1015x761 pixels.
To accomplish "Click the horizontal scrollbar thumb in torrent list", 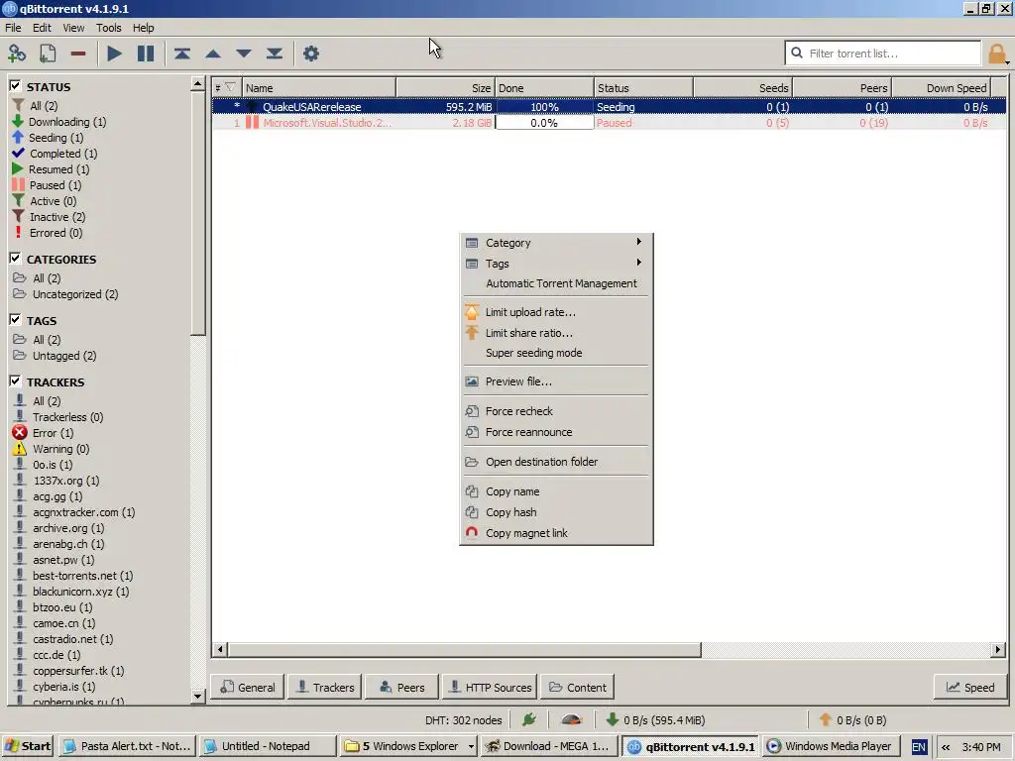I will (x=464, y=649).
